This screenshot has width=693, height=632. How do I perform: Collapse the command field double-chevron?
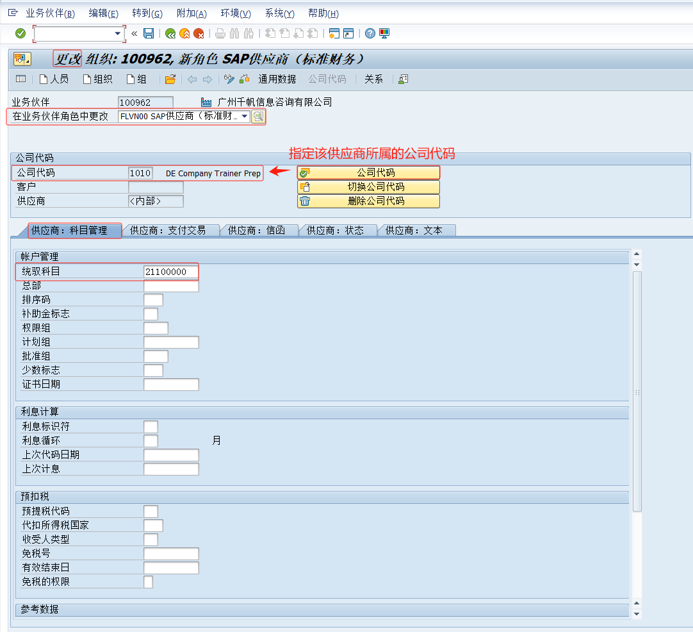tap(134, 33)
